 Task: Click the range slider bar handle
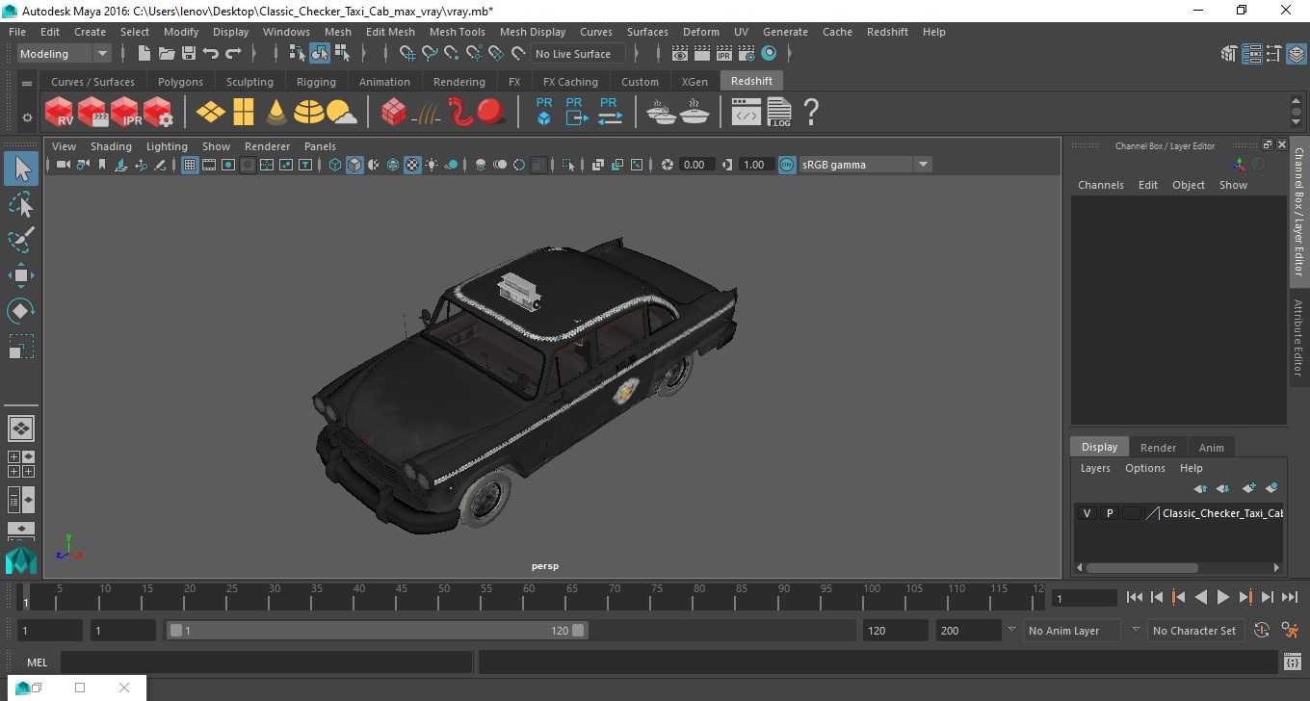pos(377,631)
